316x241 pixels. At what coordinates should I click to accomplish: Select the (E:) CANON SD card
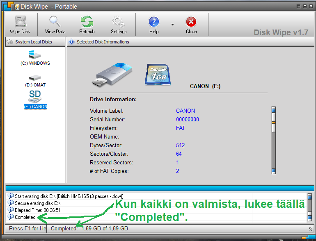(x=35, y=100)
